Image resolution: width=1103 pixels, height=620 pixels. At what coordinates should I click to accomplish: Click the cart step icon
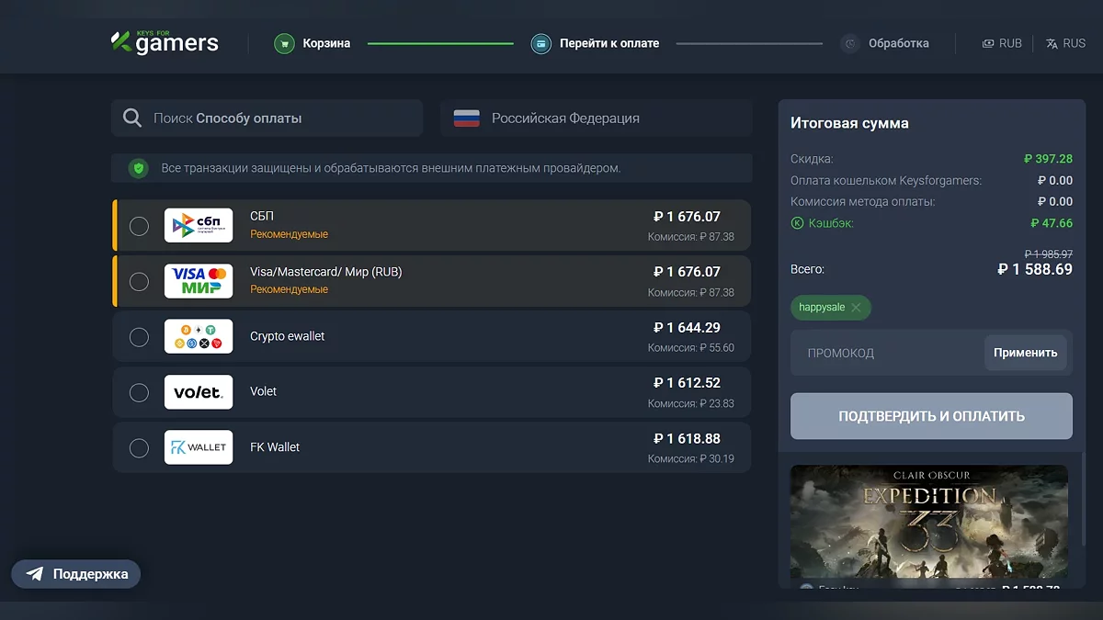(284, 43)
